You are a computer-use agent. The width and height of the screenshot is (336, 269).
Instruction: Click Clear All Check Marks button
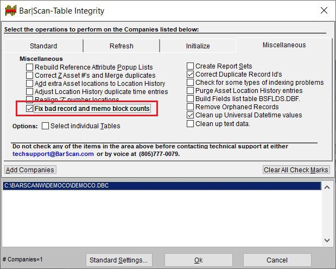pyautogui.click(x=296, y=170)
